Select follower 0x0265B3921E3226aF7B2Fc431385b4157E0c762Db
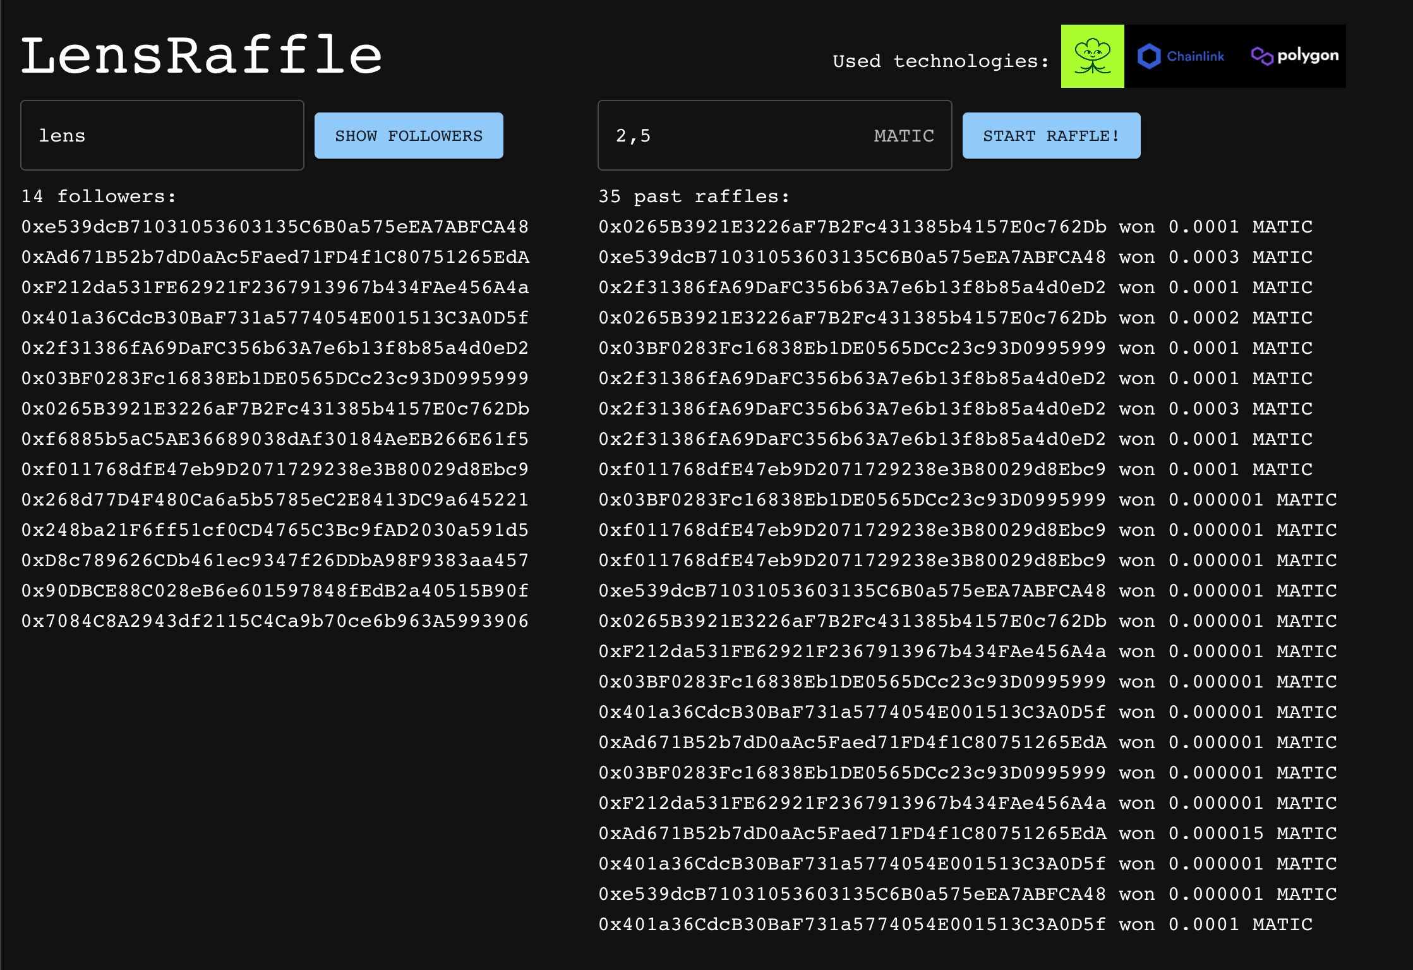 pyautogui.click(x=275, y=409)
